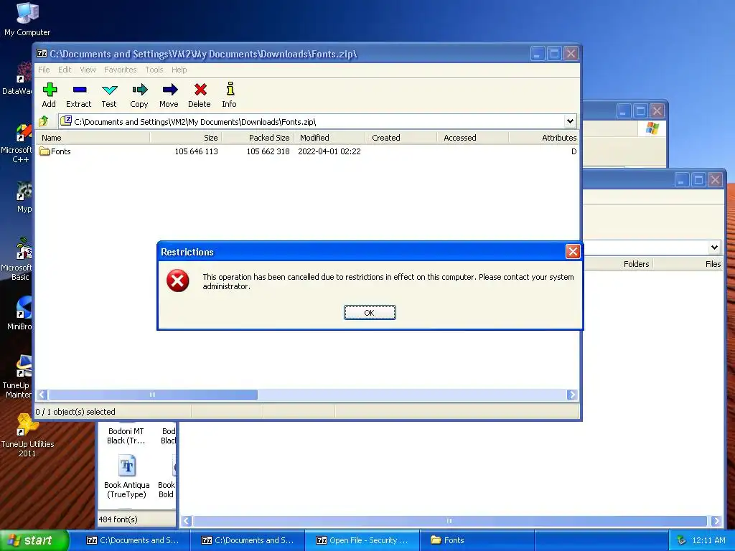735x551 pixels.
Task: Click the system tray network icon
Action: tap(682, 540)
